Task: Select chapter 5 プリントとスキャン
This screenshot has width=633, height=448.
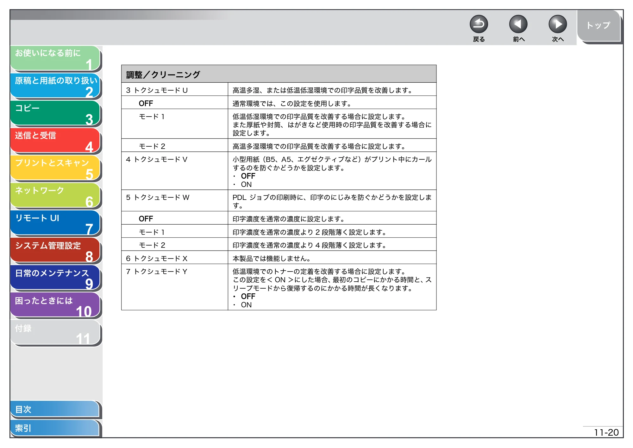Action: (55, 168)
